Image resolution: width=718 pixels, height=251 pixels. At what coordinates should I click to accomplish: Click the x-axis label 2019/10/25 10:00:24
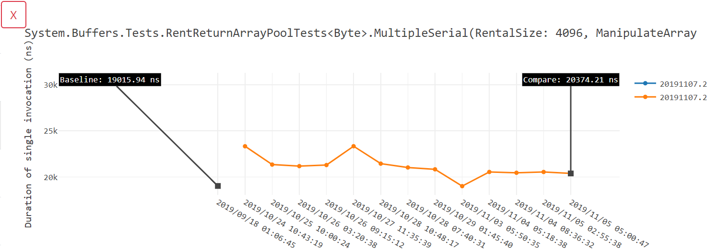point(310,223)
